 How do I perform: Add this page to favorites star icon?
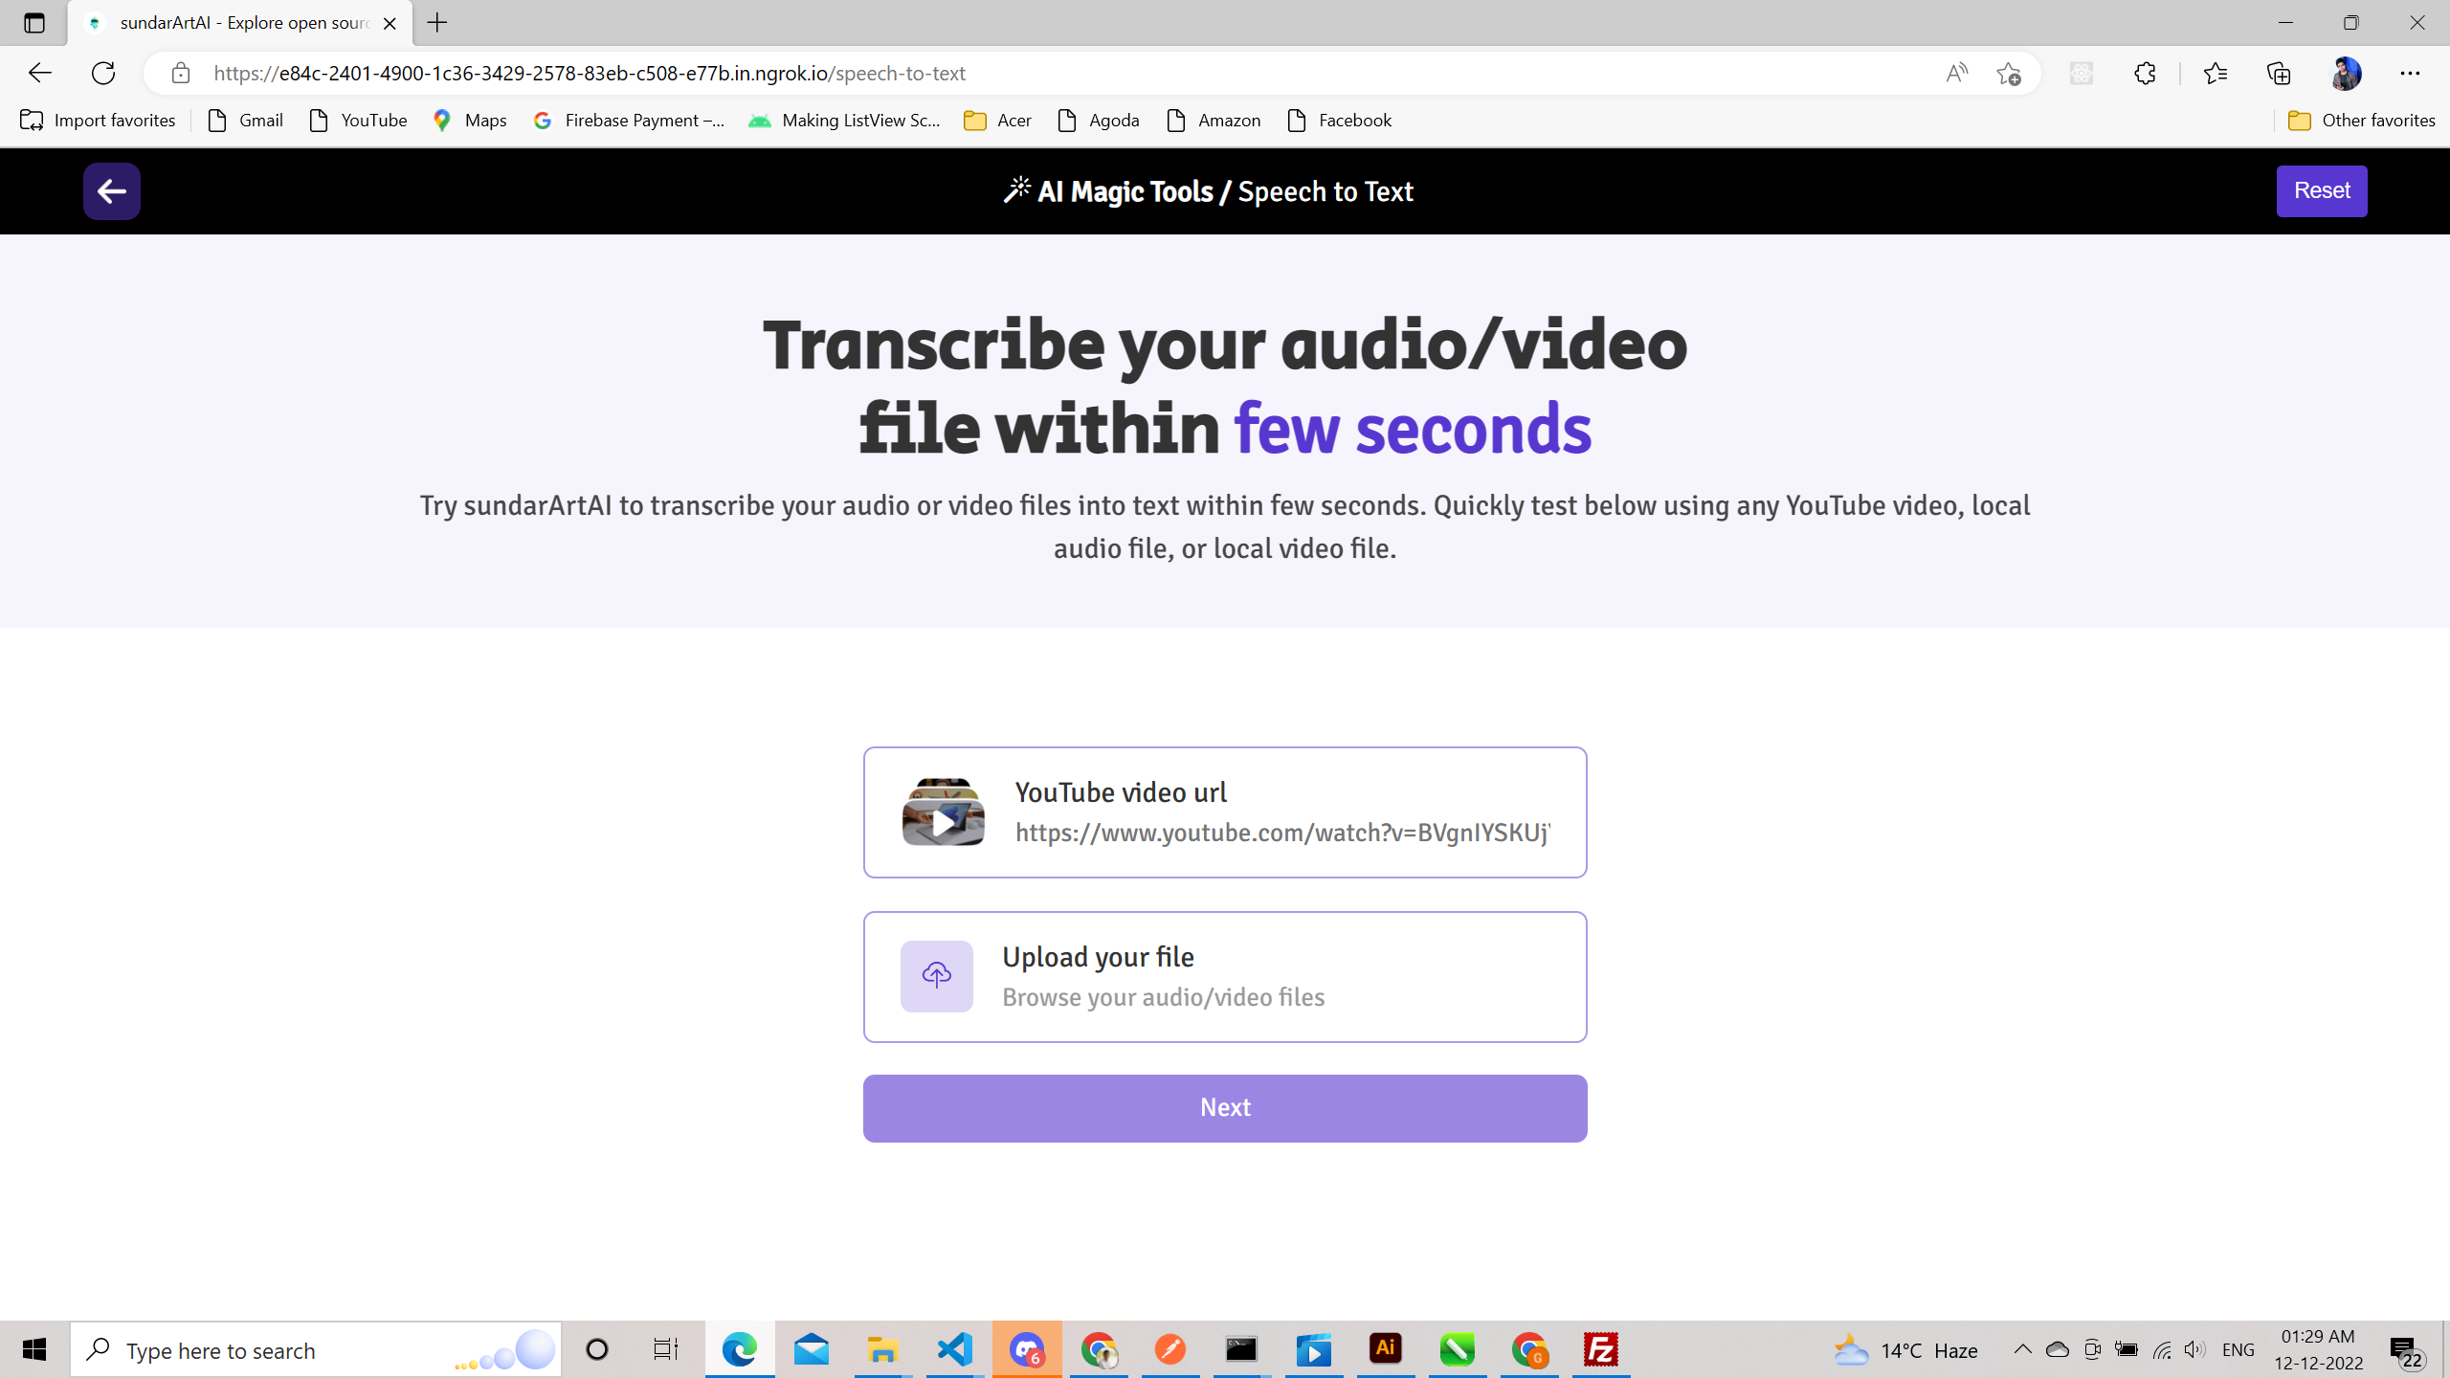(x=2008, y=73)
